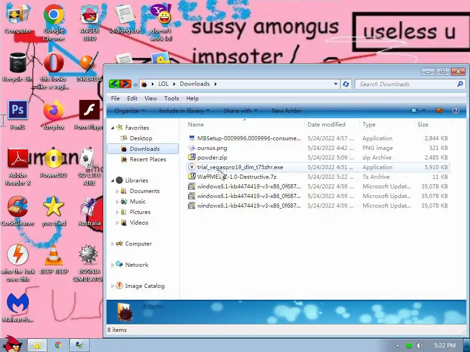The height and width of the screenshot is (352, 470).
Task: Expand the Network tree node
Action: click(x=112, y=265)
